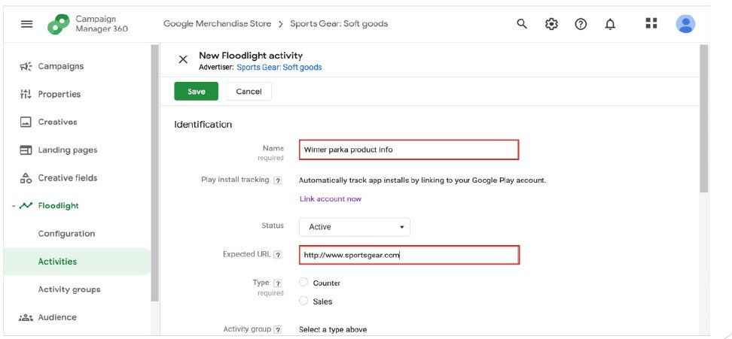Open Creatives in the sidebar
This screenshot has width=732, height=339.
pyautogui.click(x=57, y=122)
